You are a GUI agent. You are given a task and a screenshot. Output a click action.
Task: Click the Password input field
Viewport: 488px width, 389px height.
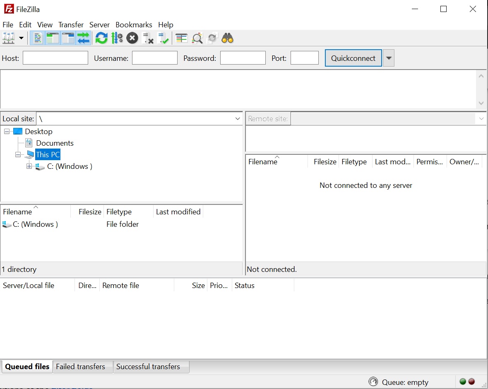(x=243, y=58)
